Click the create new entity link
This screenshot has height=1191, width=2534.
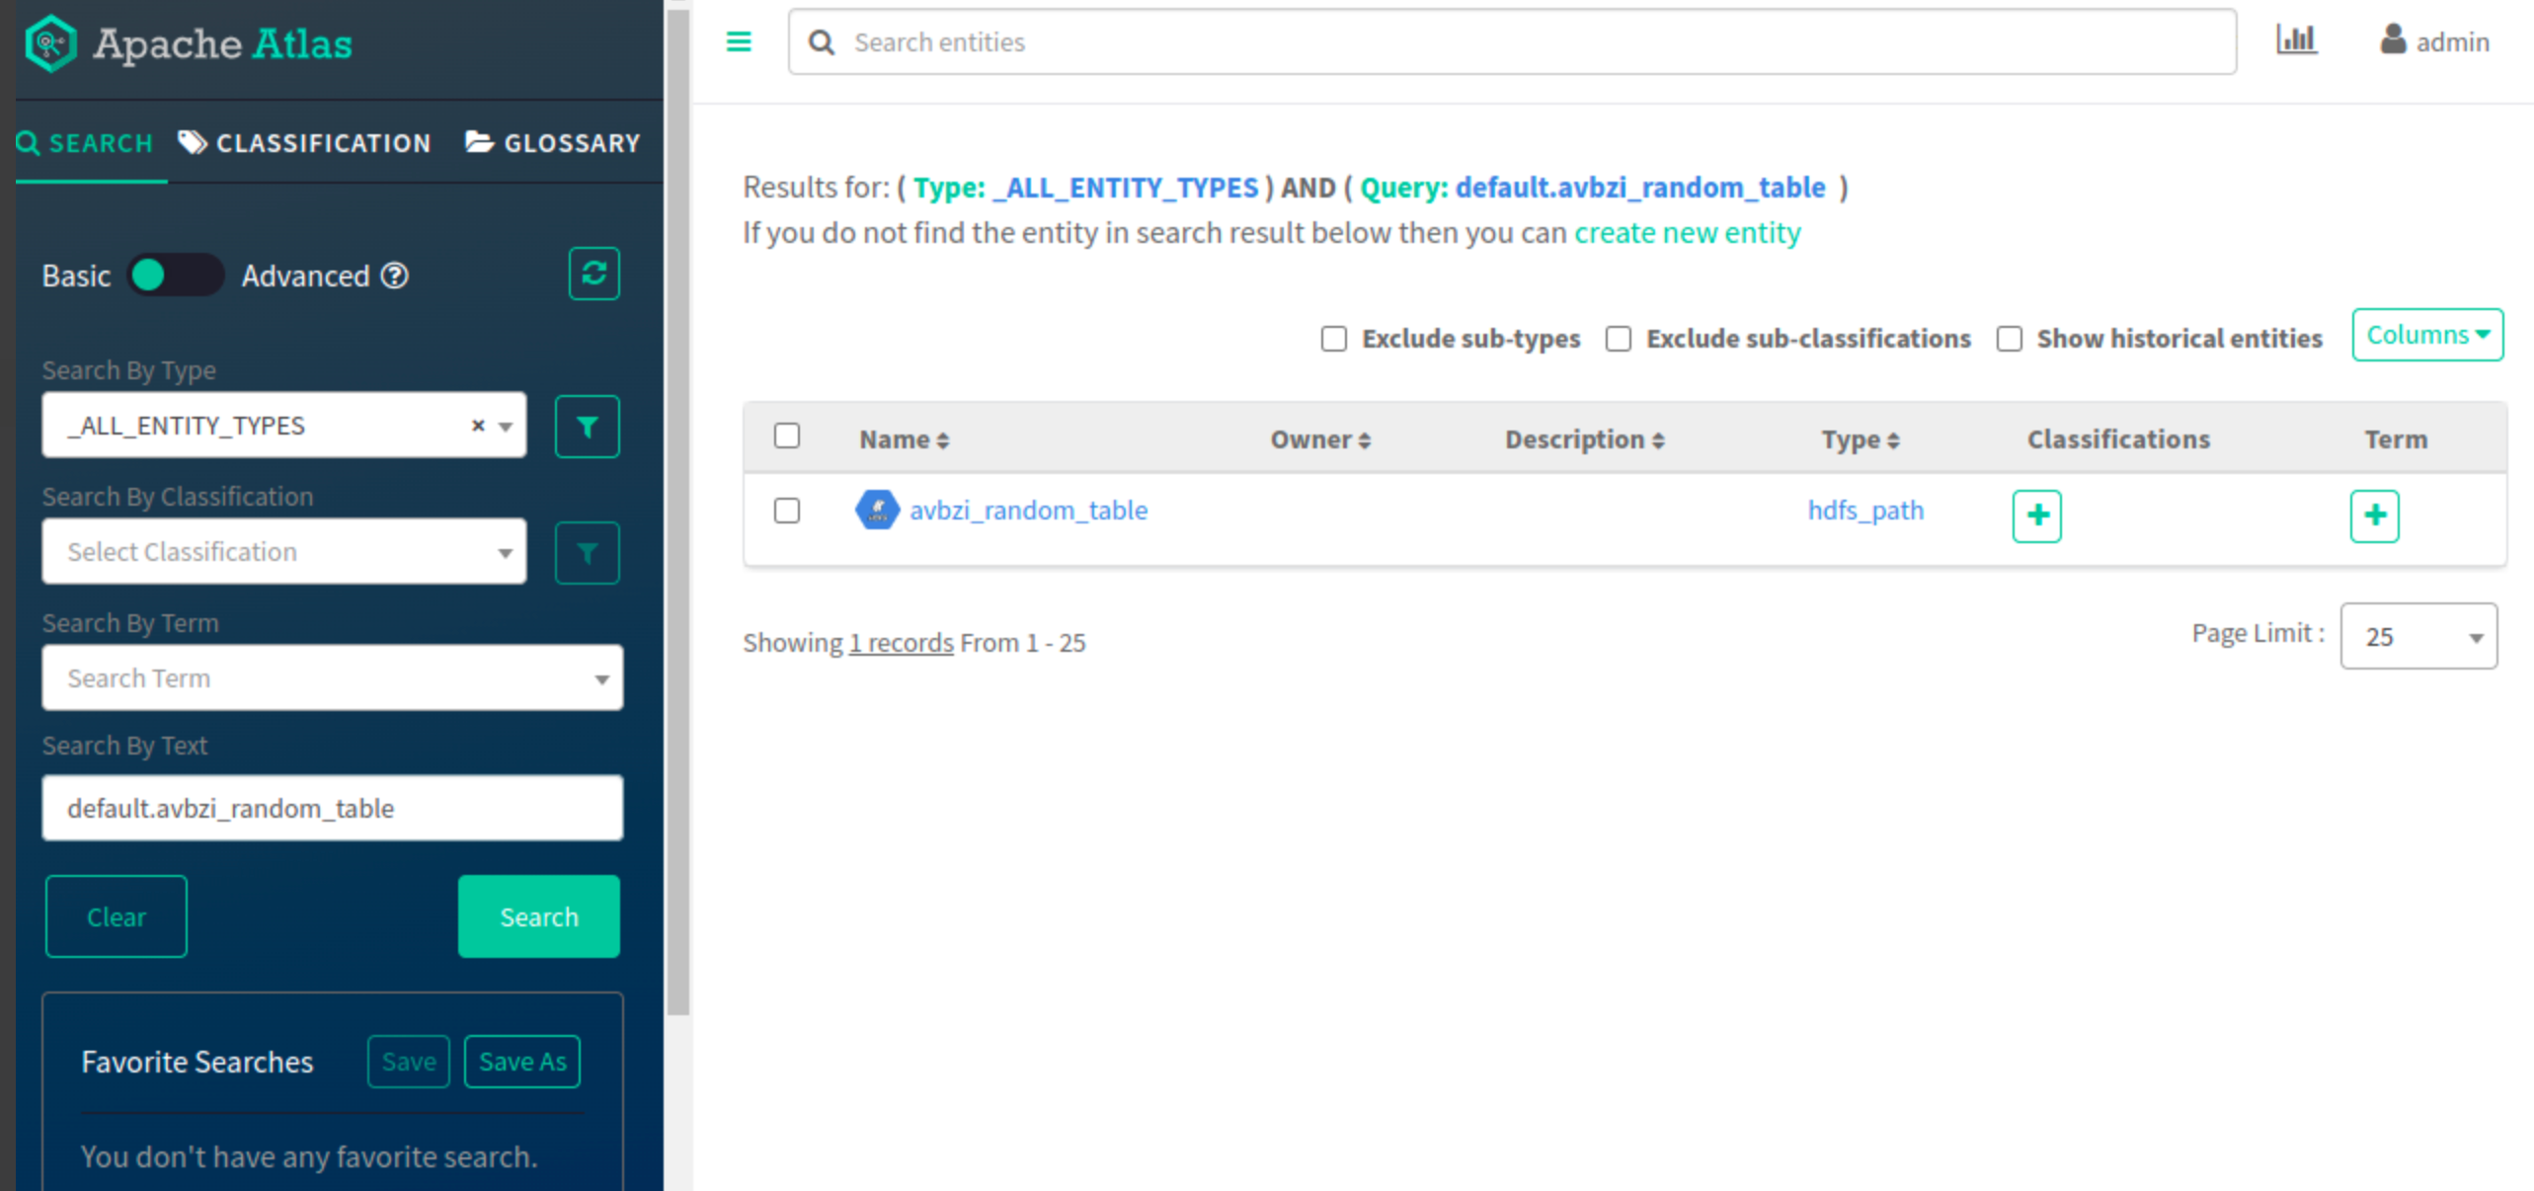1687,233
